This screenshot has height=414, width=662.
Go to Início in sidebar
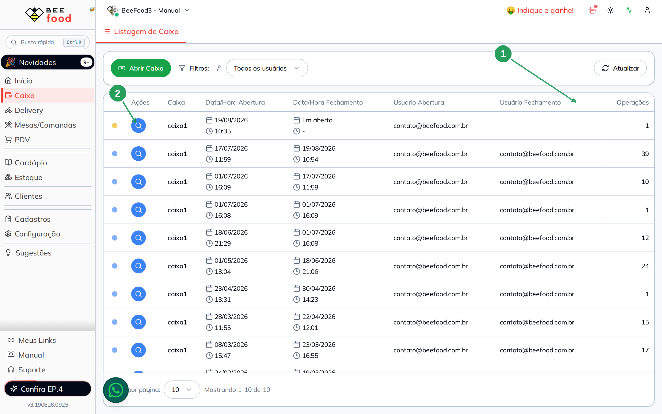click(x=48, y=81)
